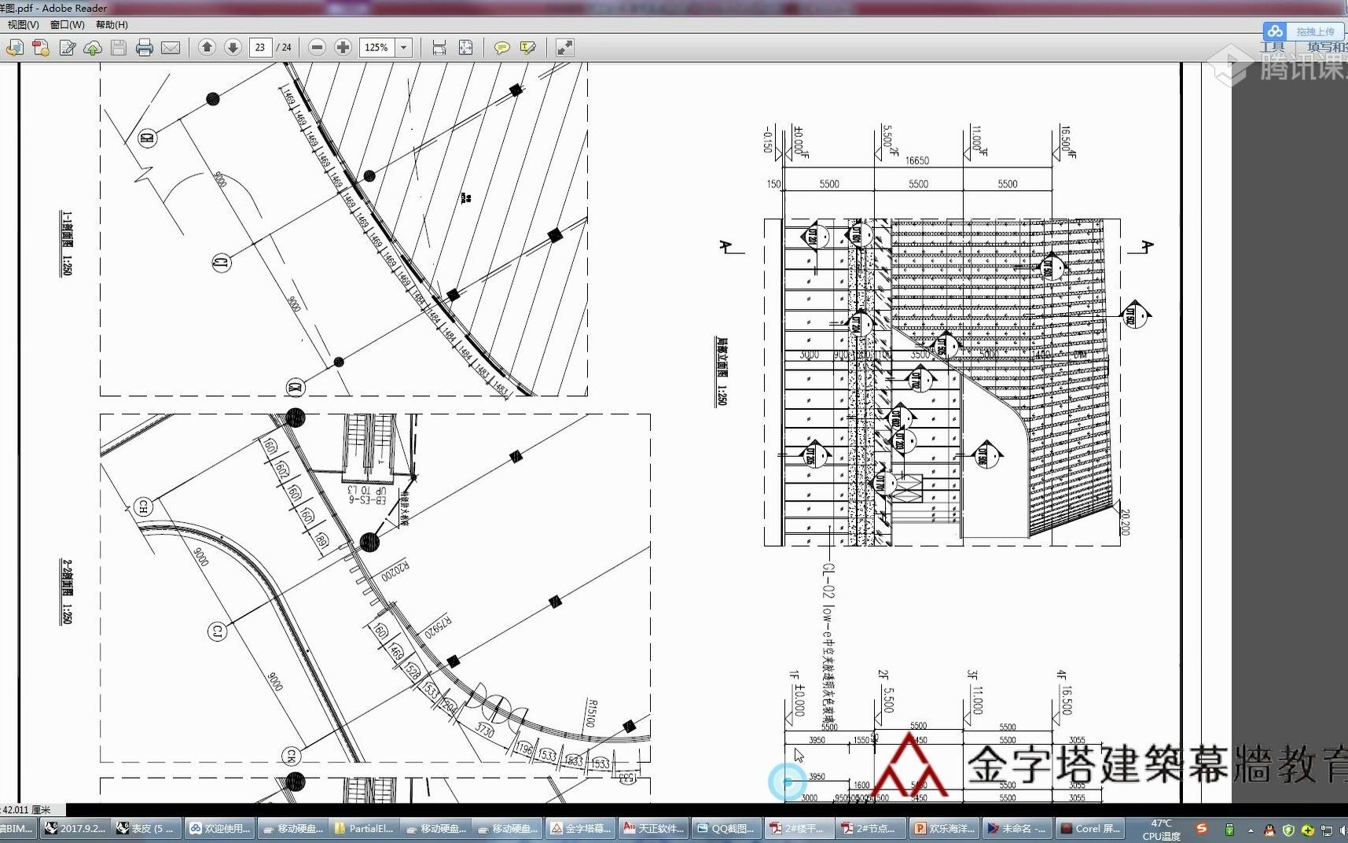
Task: Click the 表皮 (5 ... taskbar window
Action: [146, 828]
